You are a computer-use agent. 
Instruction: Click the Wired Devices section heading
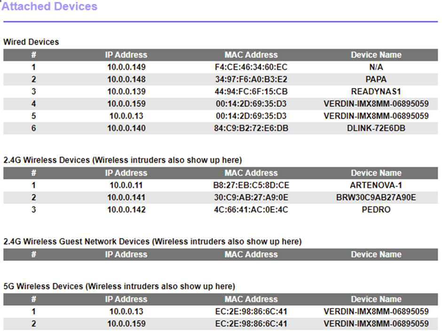click(31, 42)
